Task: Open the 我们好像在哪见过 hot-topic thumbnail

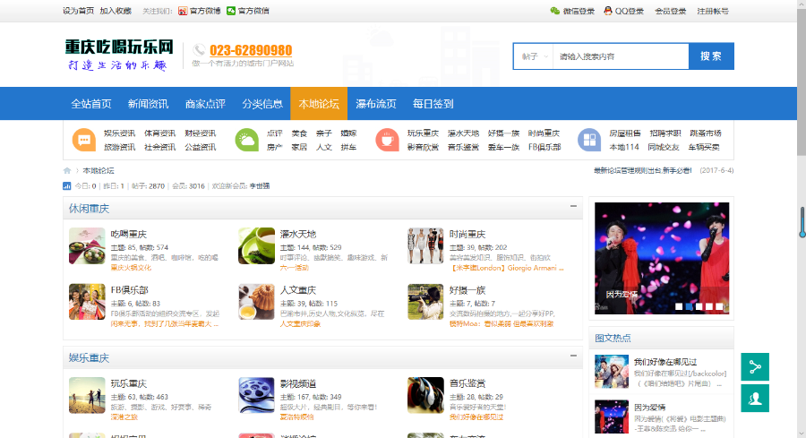Action: pyautogui.click(x=612, y=371)
